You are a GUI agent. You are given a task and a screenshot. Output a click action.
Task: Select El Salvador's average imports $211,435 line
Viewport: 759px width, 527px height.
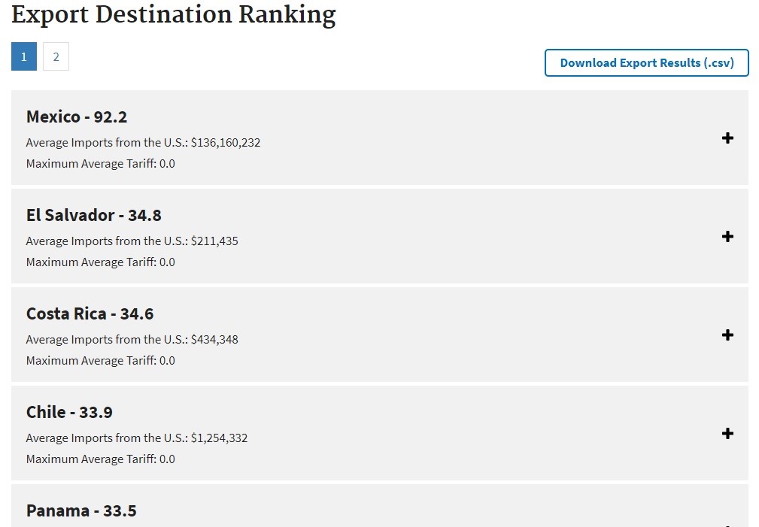132,241
